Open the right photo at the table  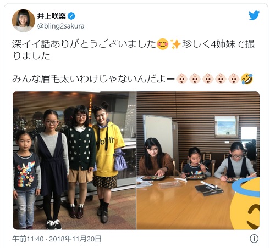coord(198,160)
